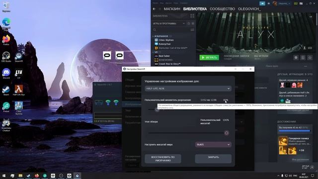Click ВОССТАНОВИТЬ ПО УМОЛЧАНИЮ button
Screen dimensions: 318x179
(x=163, y=159)
